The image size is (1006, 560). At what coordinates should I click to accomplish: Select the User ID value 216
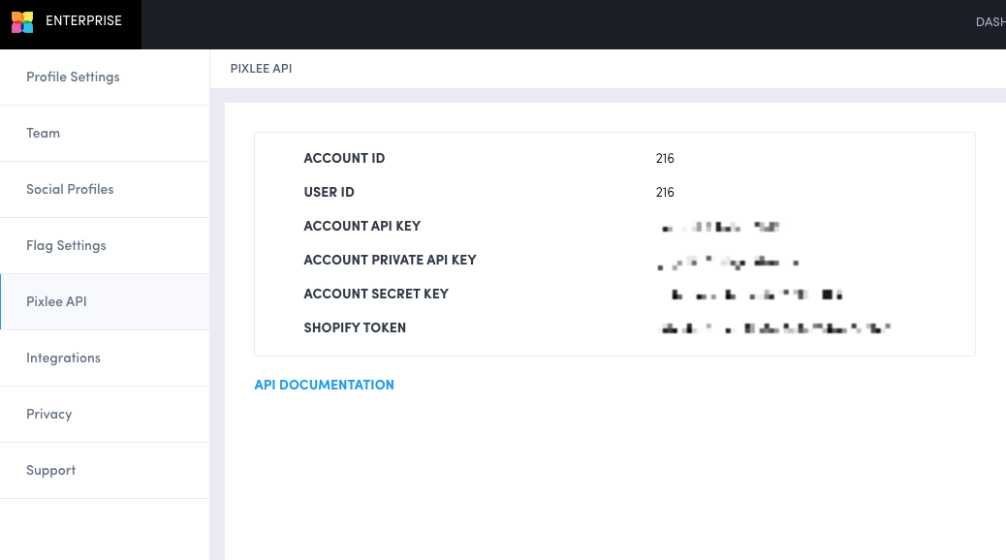pos(665,193)
